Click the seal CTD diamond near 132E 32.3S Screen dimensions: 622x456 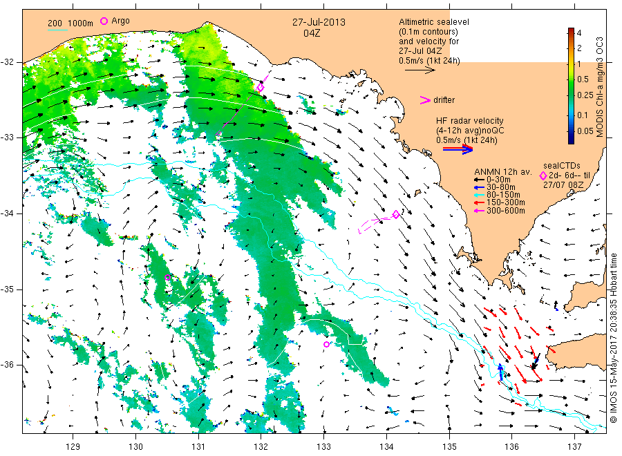click(x=261, y=87)
